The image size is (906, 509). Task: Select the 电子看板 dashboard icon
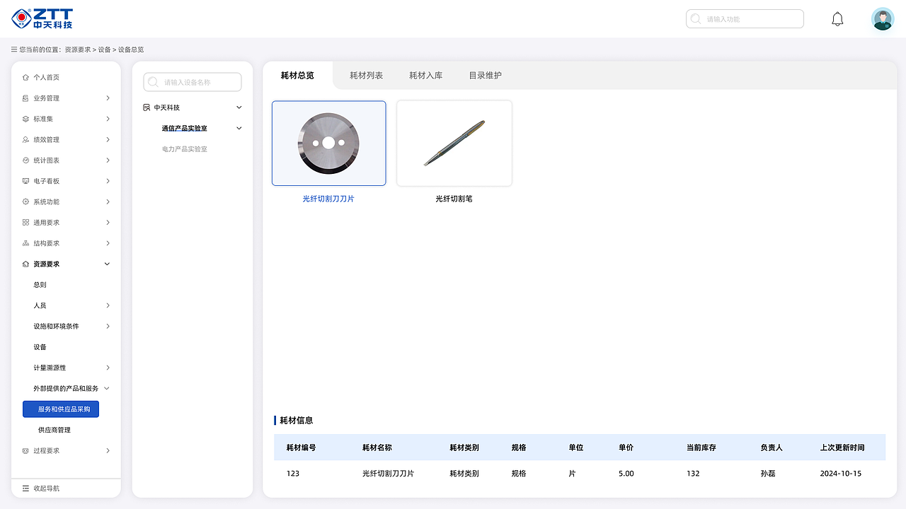pos(26,181)
